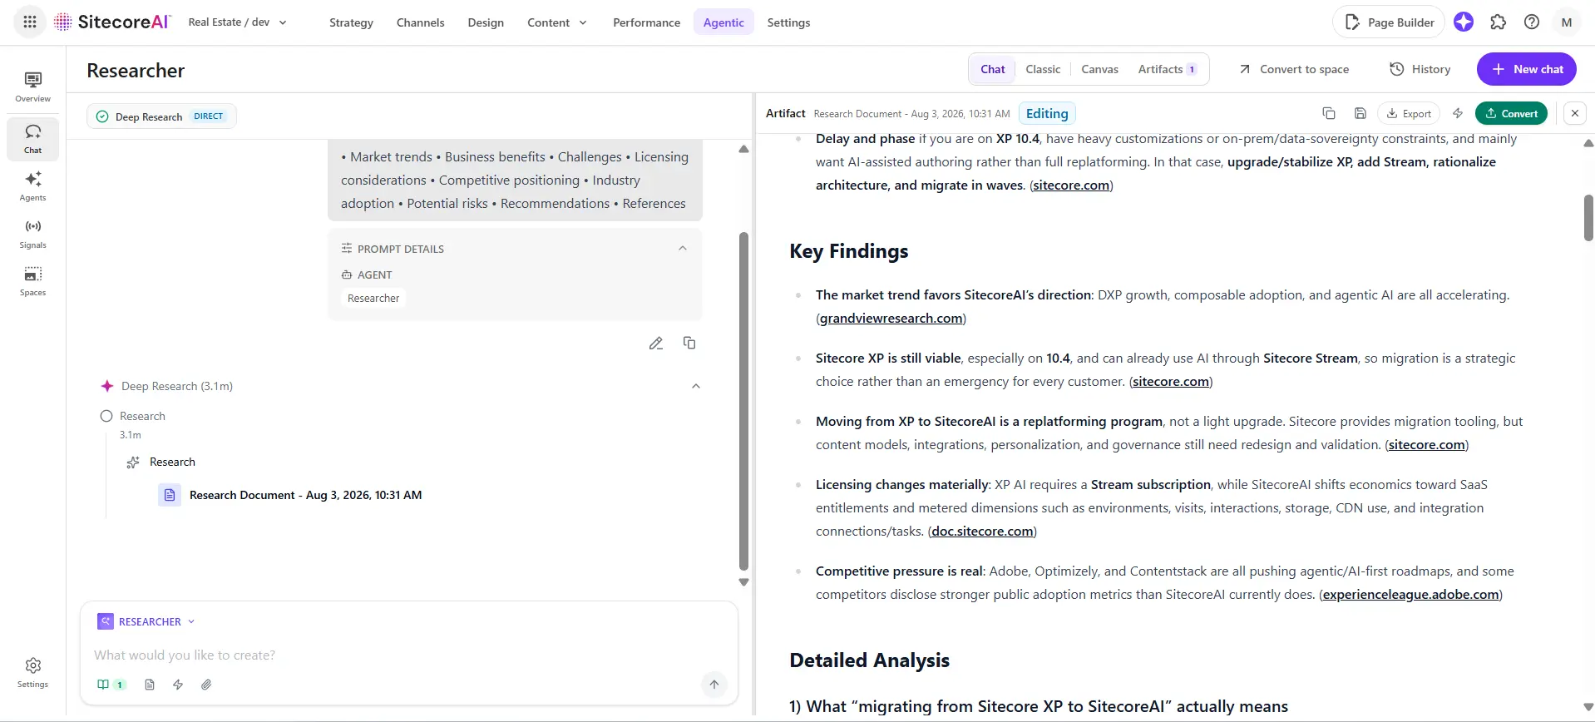Click the Deep Research sparkle icon
The width and height of the screenshot is (1595, 722).
[107, 386]
